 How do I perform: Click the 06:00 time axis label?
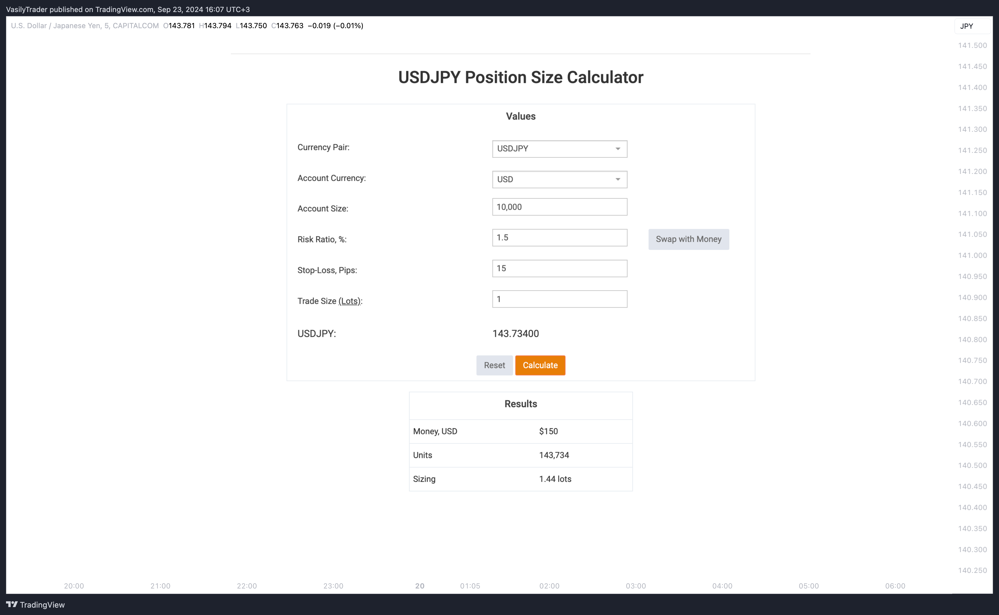tap(895, 586)
